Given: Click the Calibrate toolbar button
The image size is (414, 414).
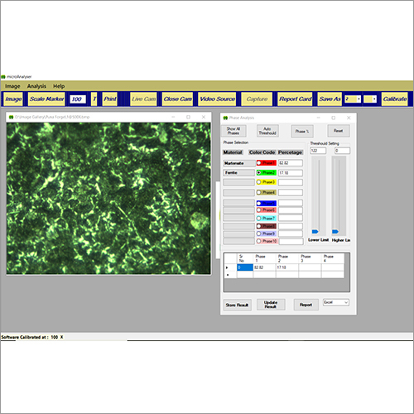Looking at the screenshot, I should [x=395, y=99].
